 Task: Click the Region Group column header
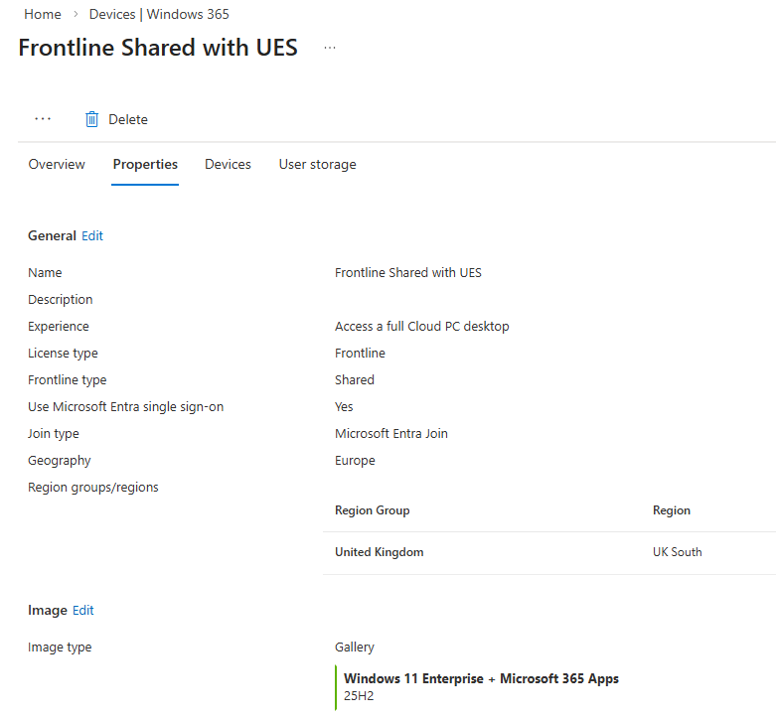(x=373, y=509)
